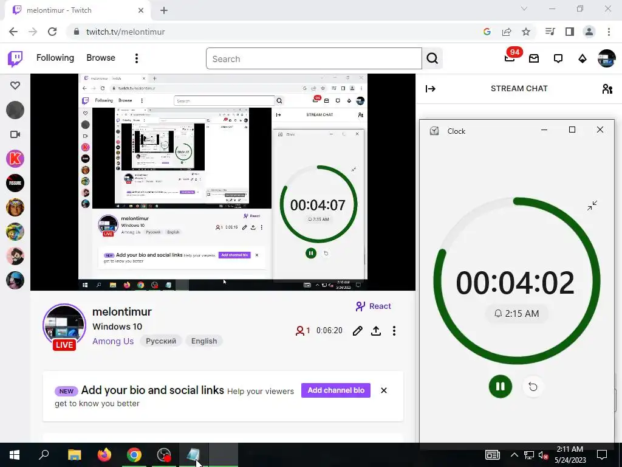Click the React button

click(374, 306)
